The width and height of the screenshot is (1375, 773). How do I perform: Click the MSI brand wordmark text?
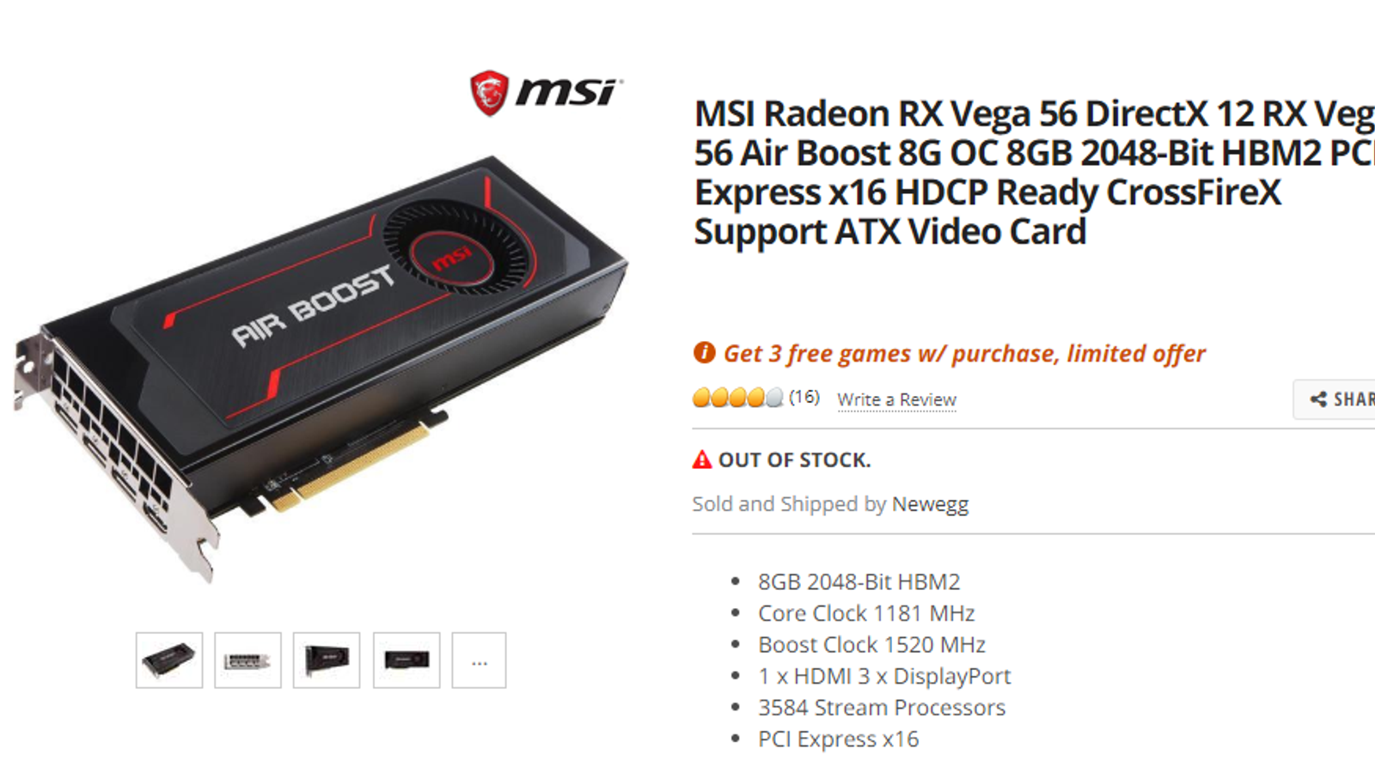pos(568,91)
